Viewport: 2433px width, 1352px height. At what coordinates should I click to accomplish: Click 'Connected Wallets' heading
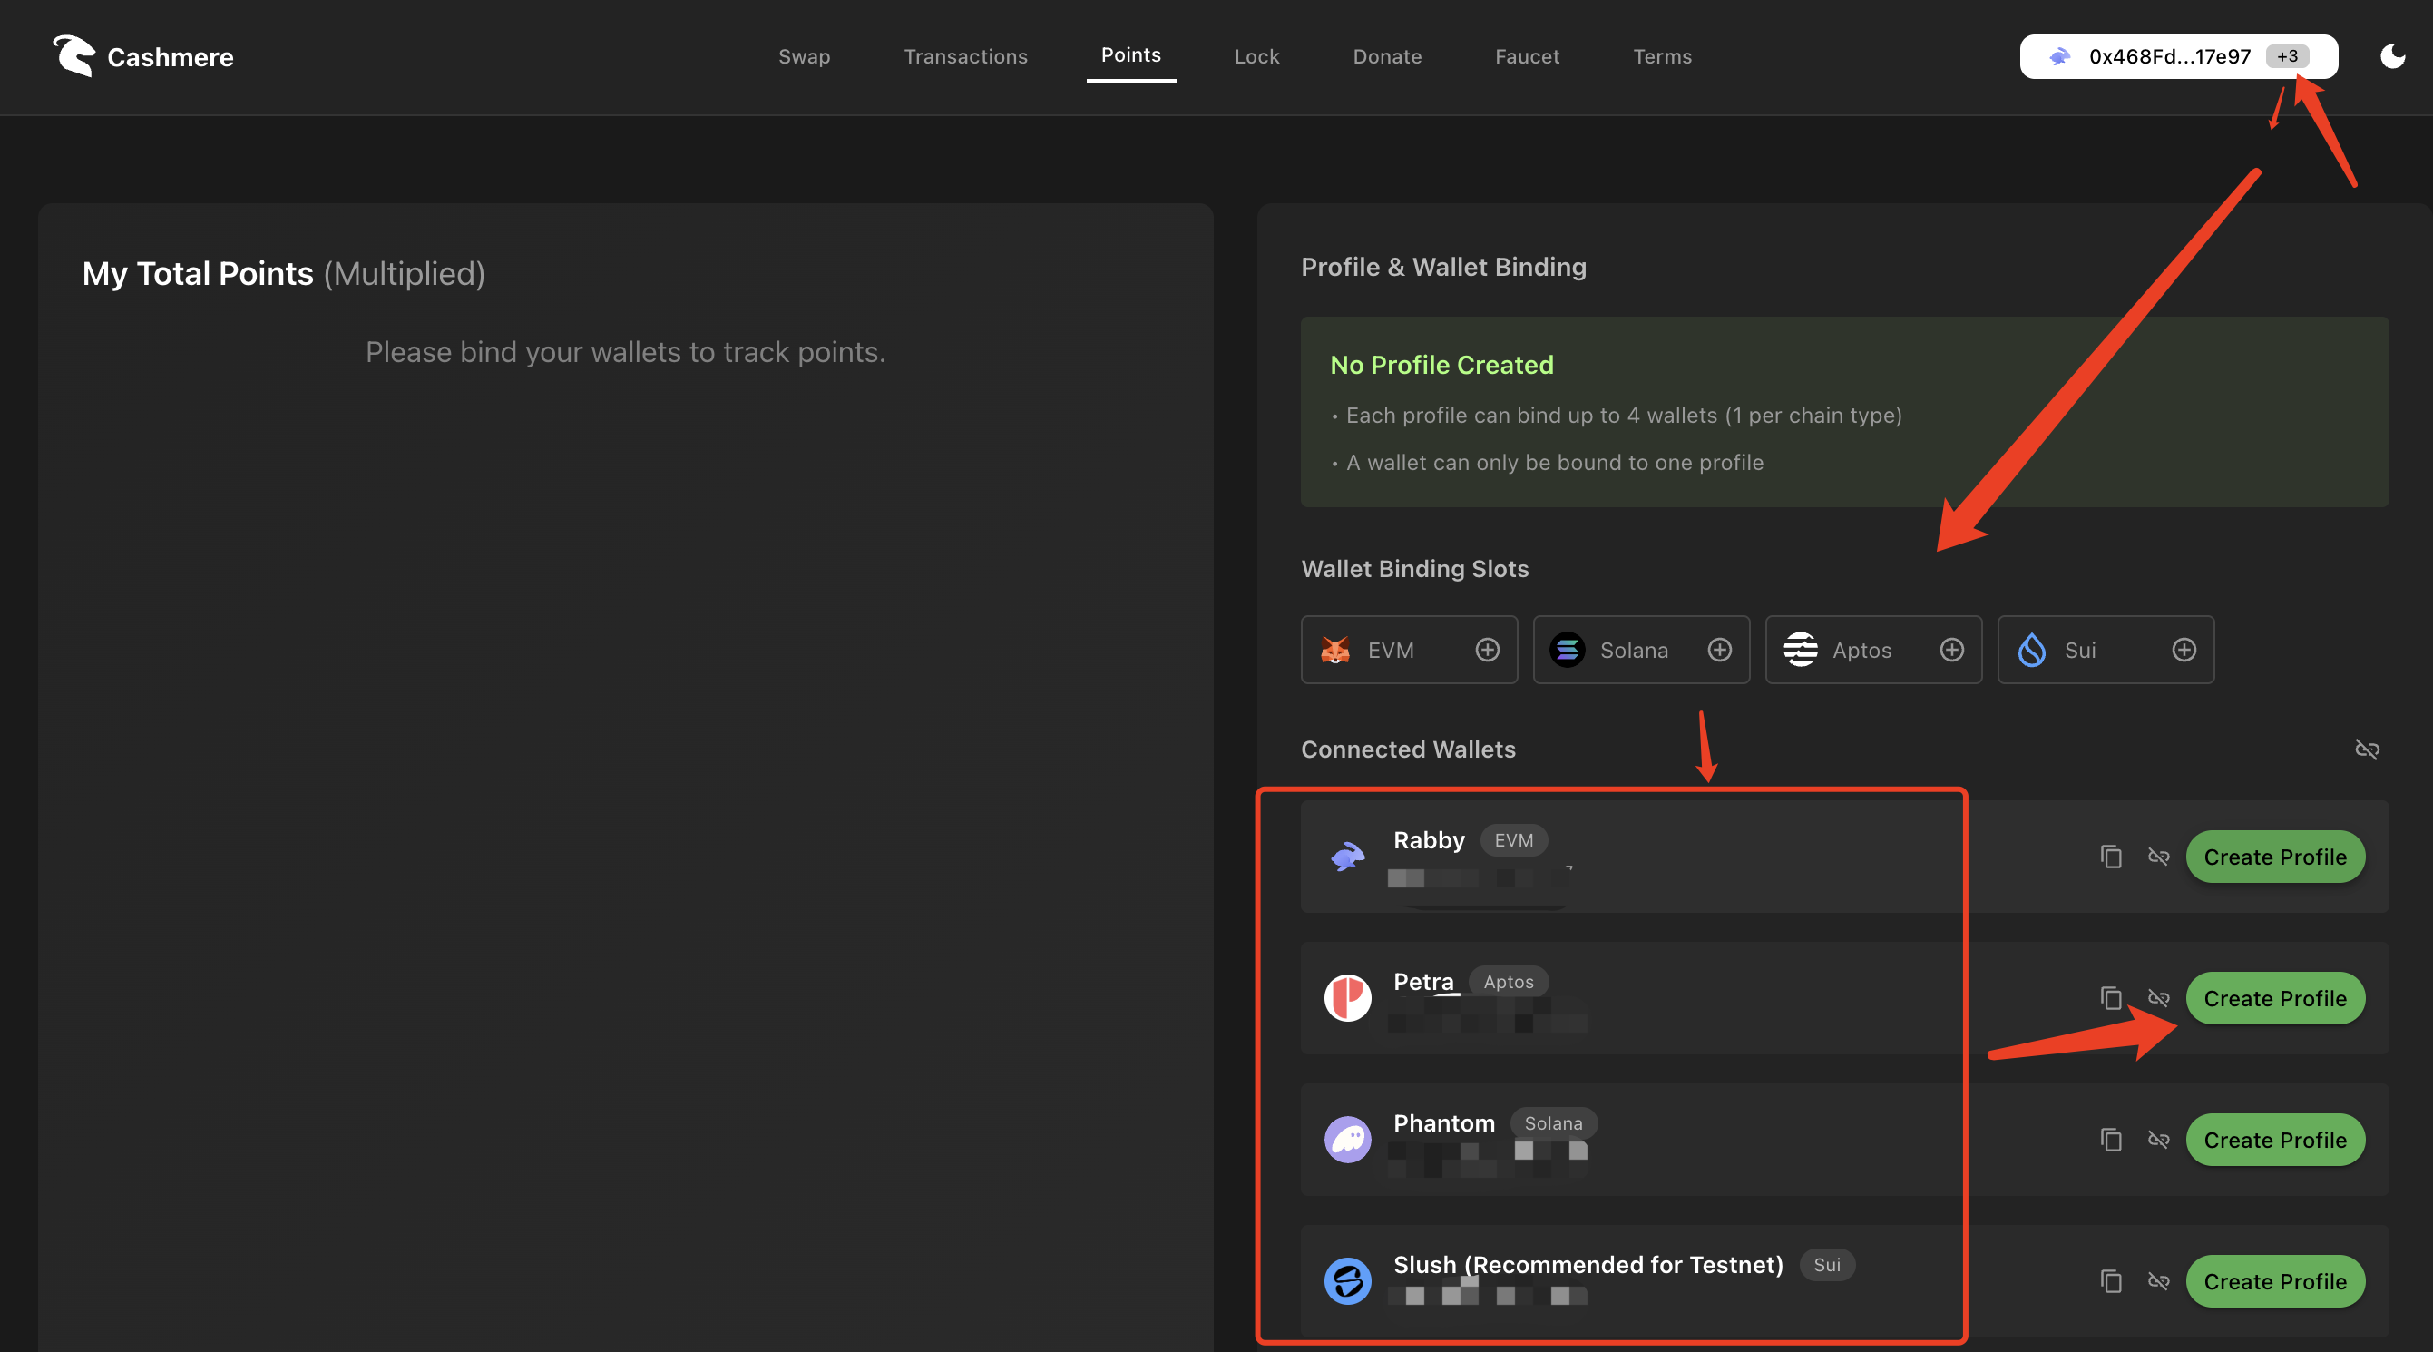click(1407, 749)
